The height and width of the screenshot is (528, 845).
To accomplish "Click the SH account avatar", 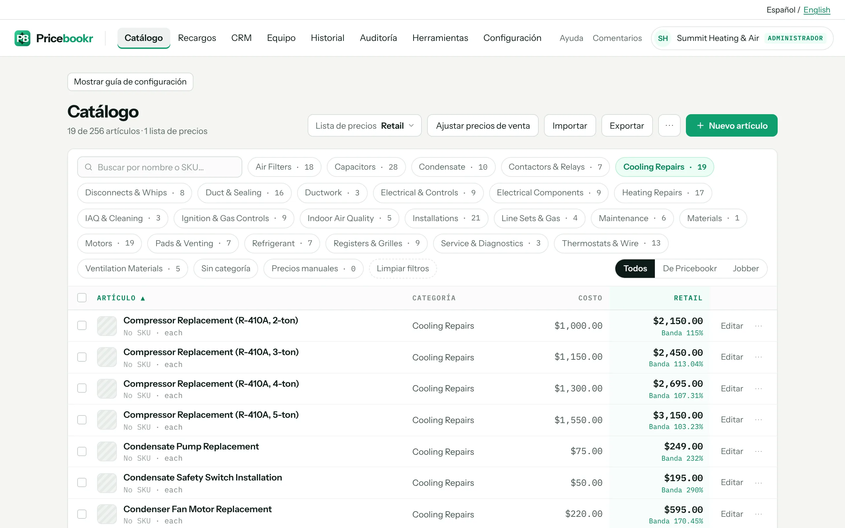I will (663, 38).
